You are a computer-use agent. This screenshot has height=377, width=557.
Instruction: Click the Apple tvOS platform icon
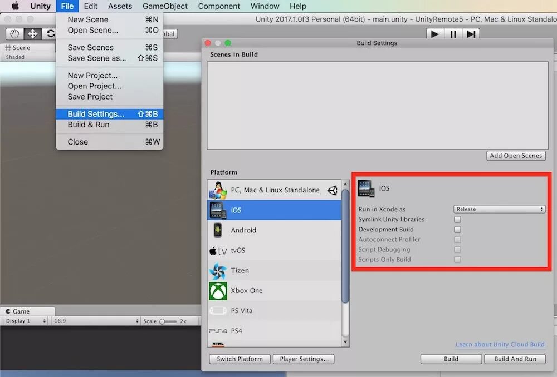218,251
